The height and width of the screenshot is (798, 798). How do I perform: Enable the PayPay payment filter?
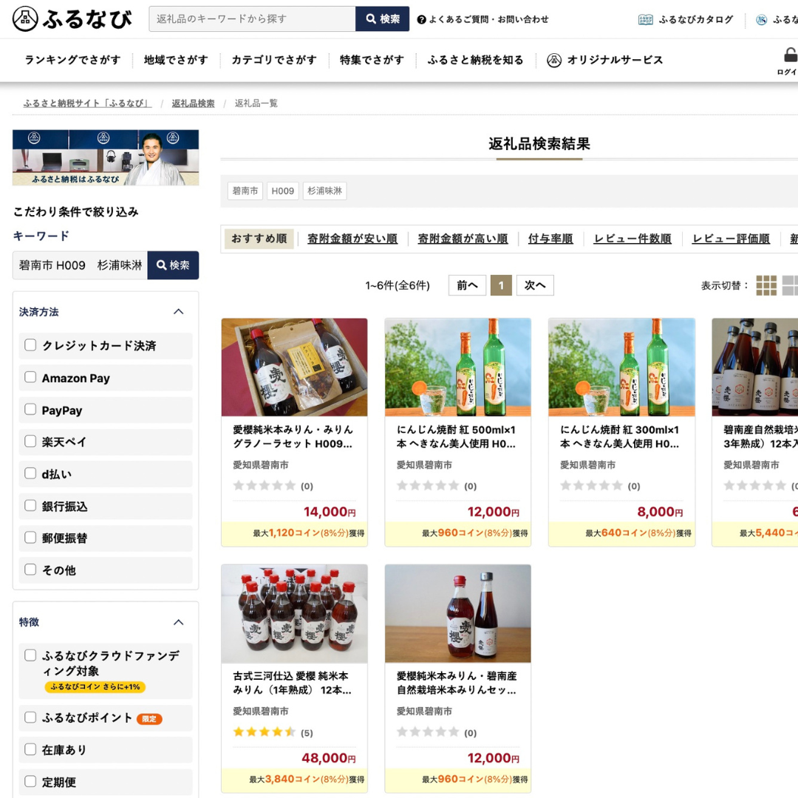point(30,409)
